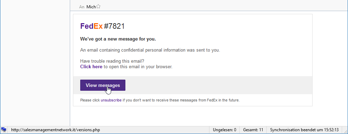Screen dimensions: 348x134
Task: Open the View messages button
Action: pyautogui.click(x=103, y=85)
